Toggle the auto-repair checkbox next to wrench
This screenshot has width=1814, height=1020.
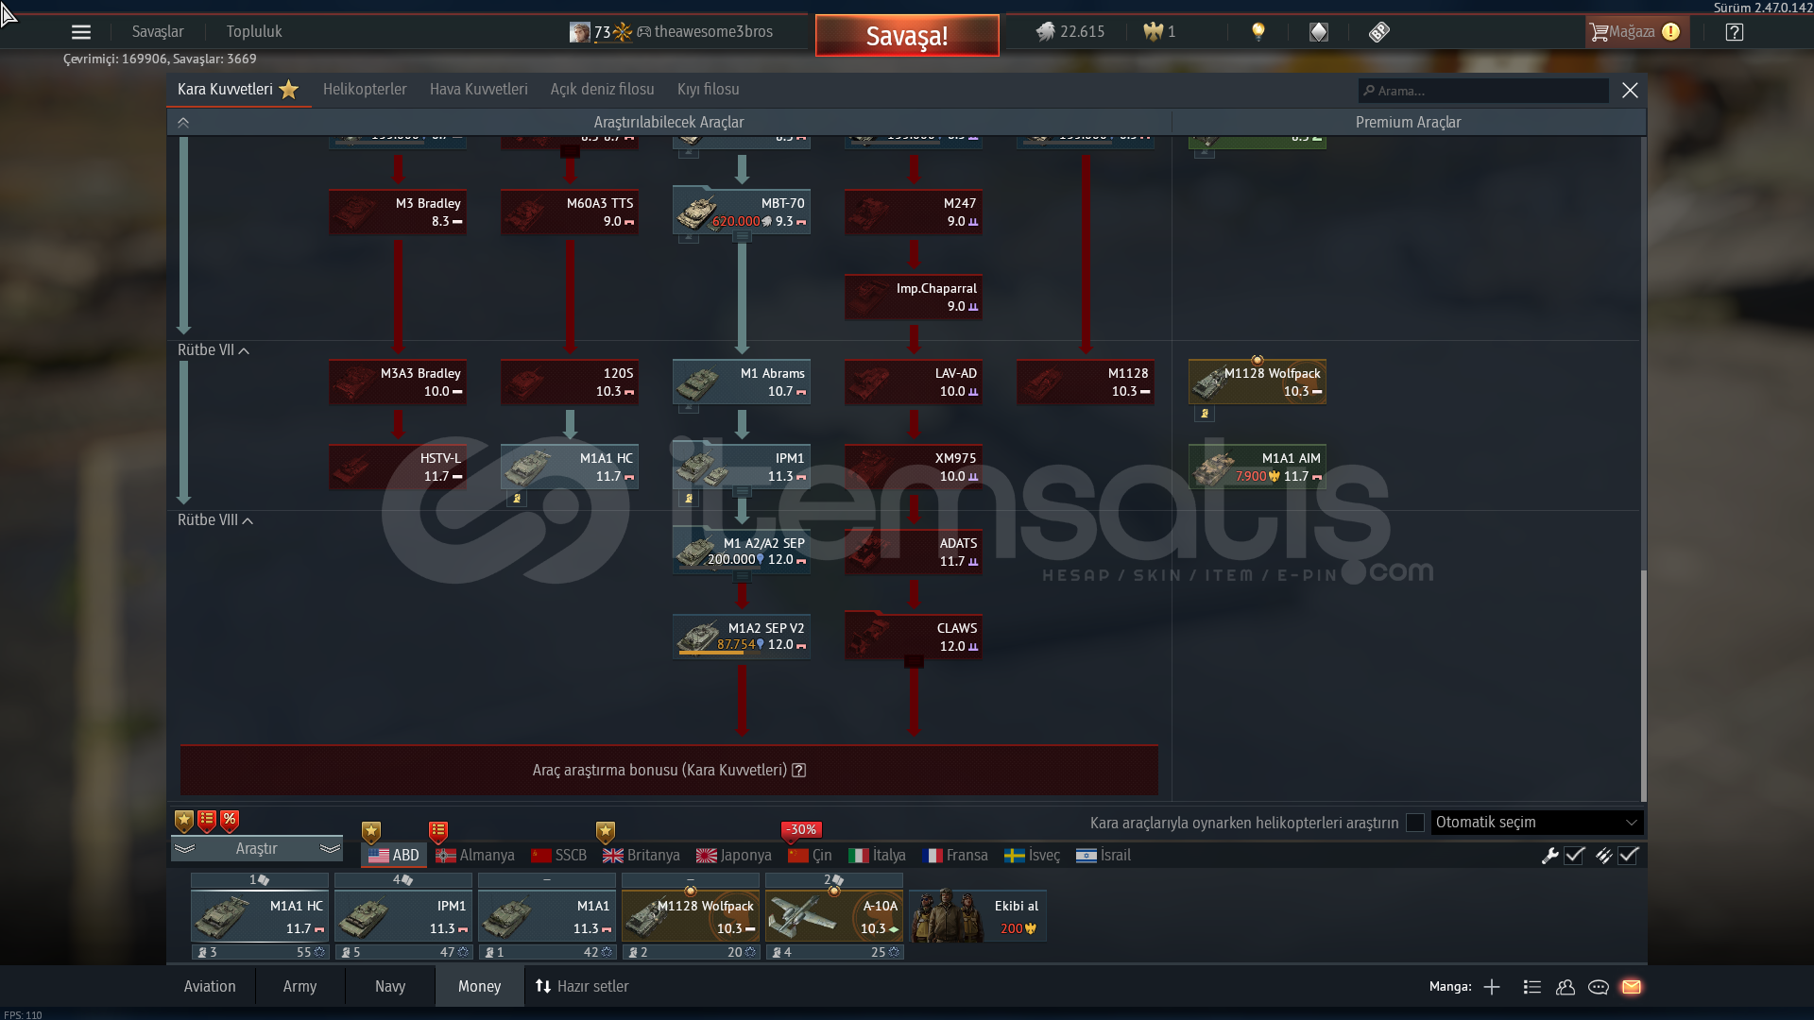(1574, 856)
